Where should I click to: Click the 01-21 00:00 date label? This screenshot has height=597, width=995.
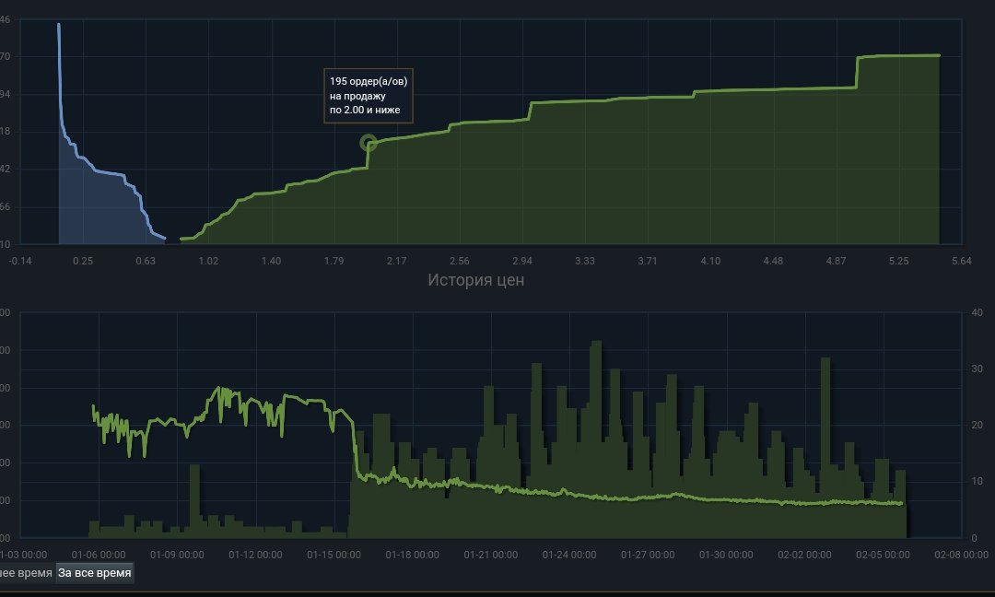pos(490,555)
